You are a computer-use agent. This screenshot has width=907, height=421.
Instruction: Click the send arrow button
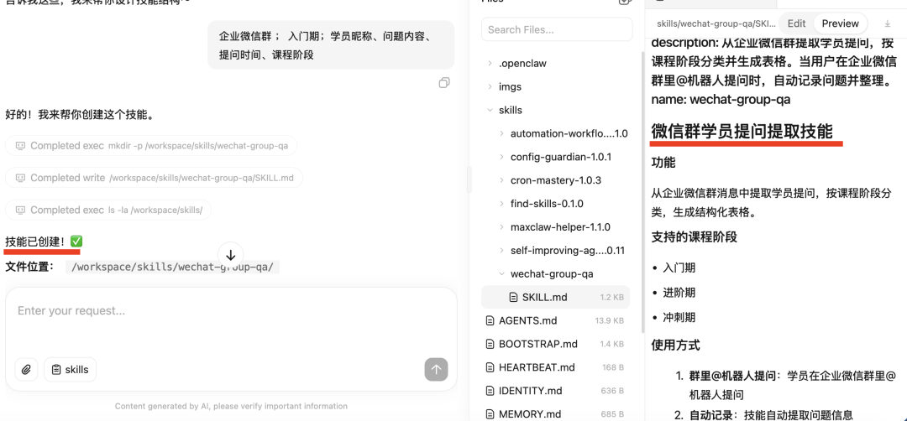436,370
